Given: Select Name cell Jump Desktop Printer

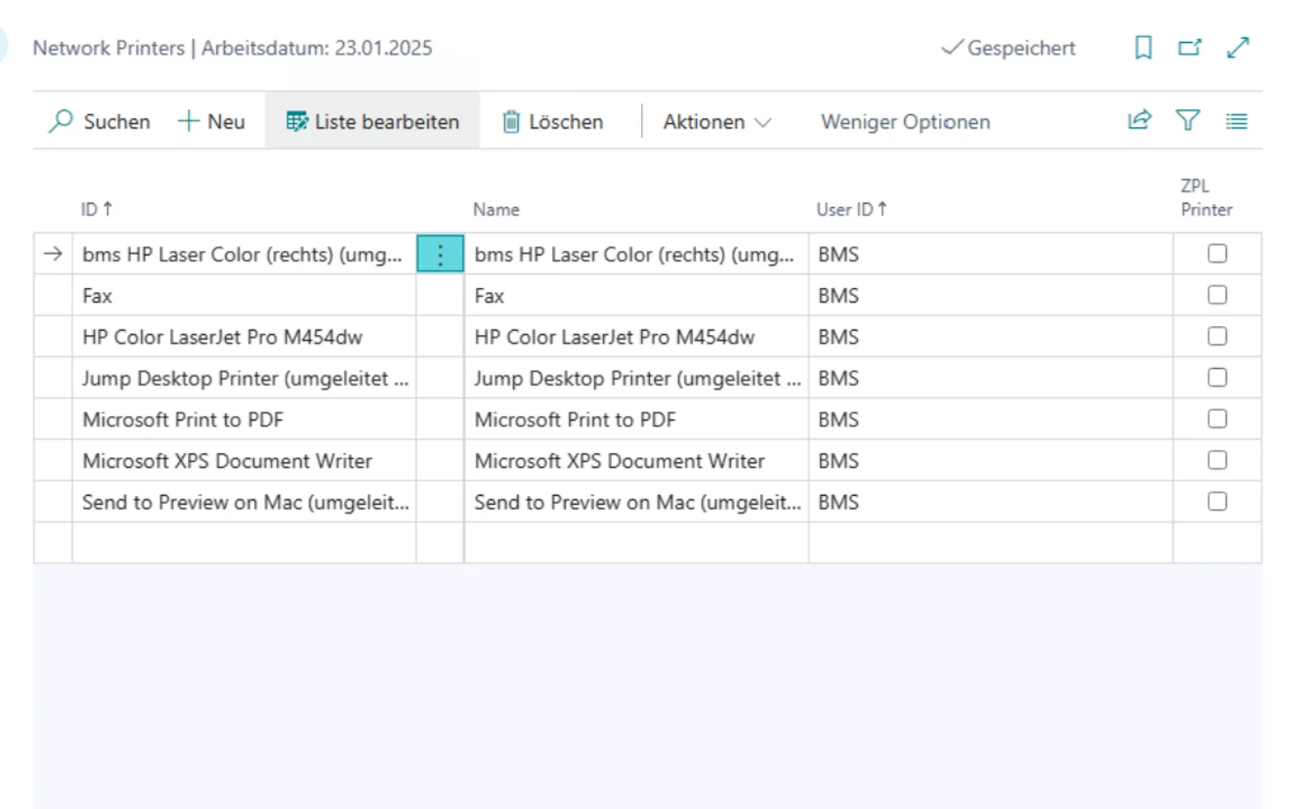Looking at the screenshot, I should click(x=636, y=378).
